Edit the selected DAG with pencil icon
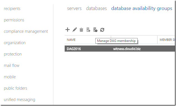 75,30
